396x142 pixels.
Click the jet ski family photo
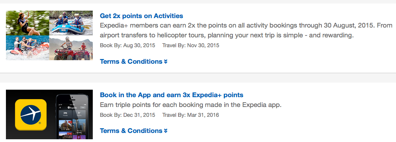(28, 48)
